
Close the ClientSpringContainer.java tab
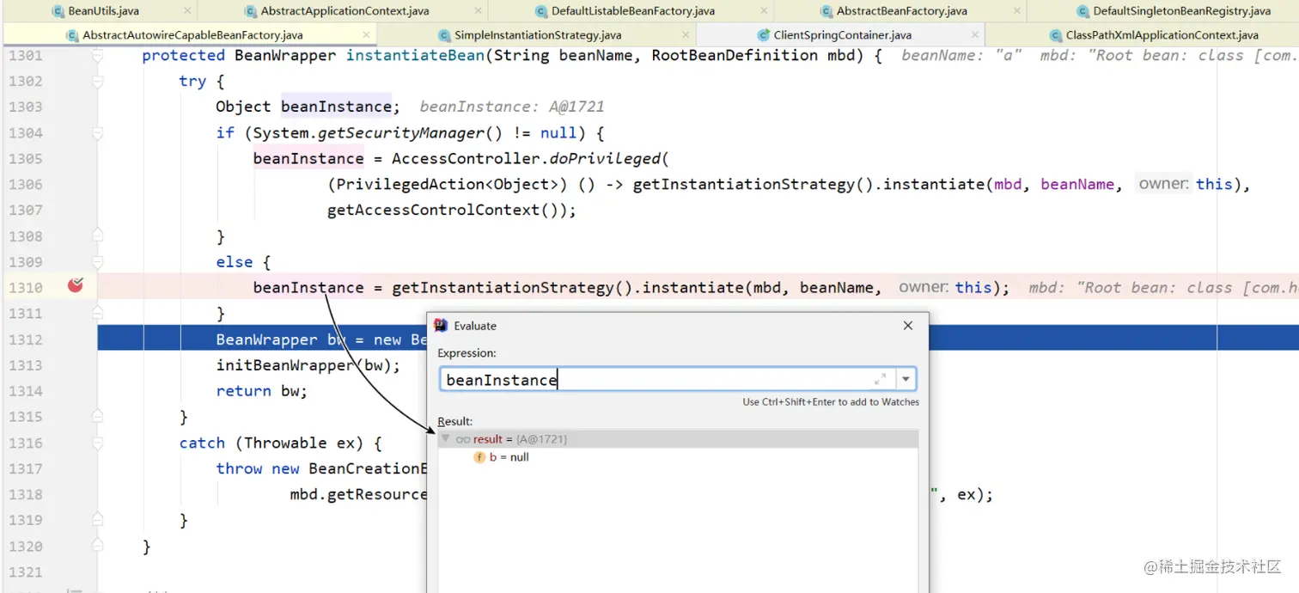(975, 35)
